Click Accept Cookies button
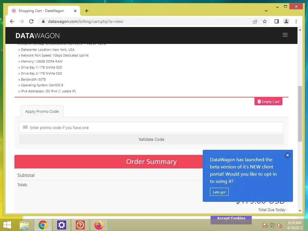Viewport: 308px width, 231px height. (x=231, y=218)
